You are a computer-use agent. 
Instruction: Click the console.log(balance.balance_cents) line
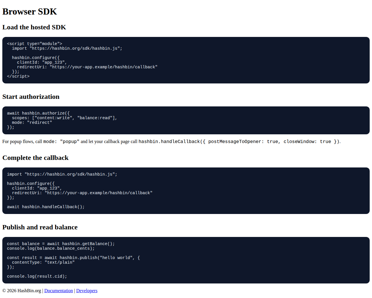pos(51,249)
